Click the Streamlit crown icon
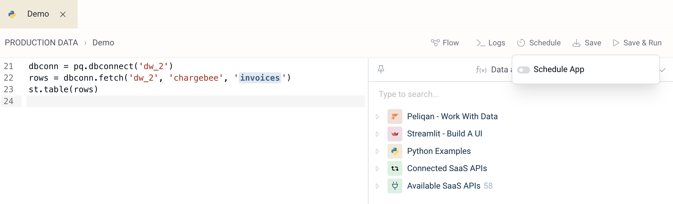 [x=395, y=134]
